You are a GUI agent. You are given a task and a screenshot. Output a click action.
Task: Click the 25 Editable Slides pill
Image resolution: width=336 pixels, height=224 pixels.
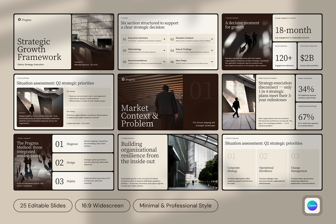point(43,206)
